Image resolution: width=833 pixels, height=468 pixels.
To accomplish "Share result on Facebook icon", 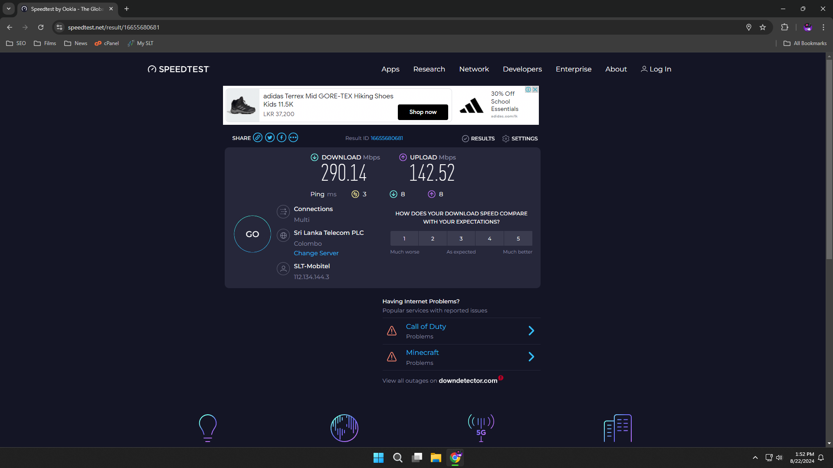I will coord(282,138).
